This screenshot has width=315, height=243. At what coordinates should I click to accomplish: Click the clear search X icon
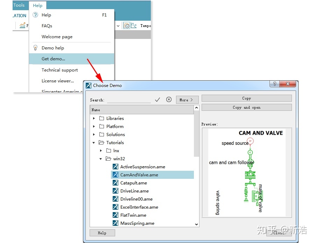click(169, 100)
